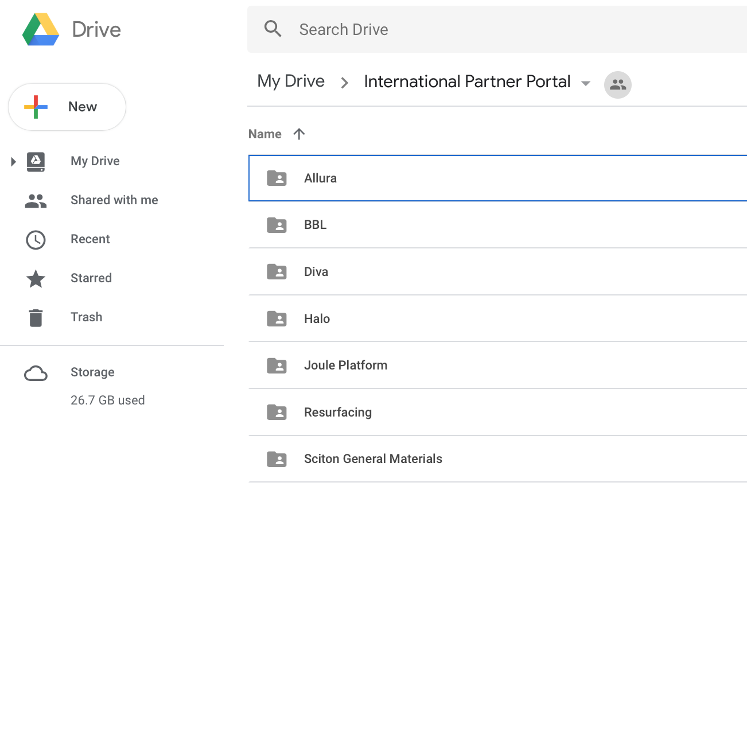Click the shared people badge icon
The image size is (747, 747).
(x=618, y=85)
